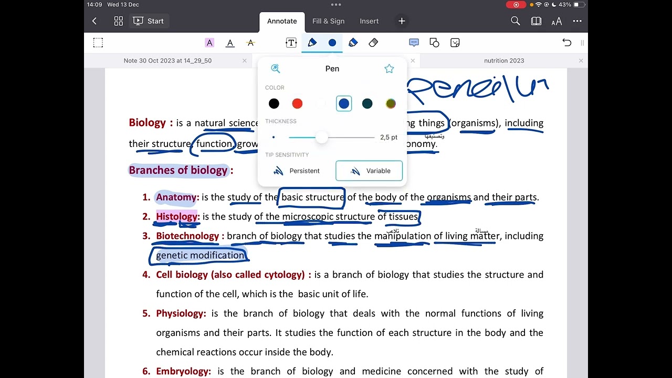
Task: Select the text highlight tool
Action: click(x=209, y=43)
